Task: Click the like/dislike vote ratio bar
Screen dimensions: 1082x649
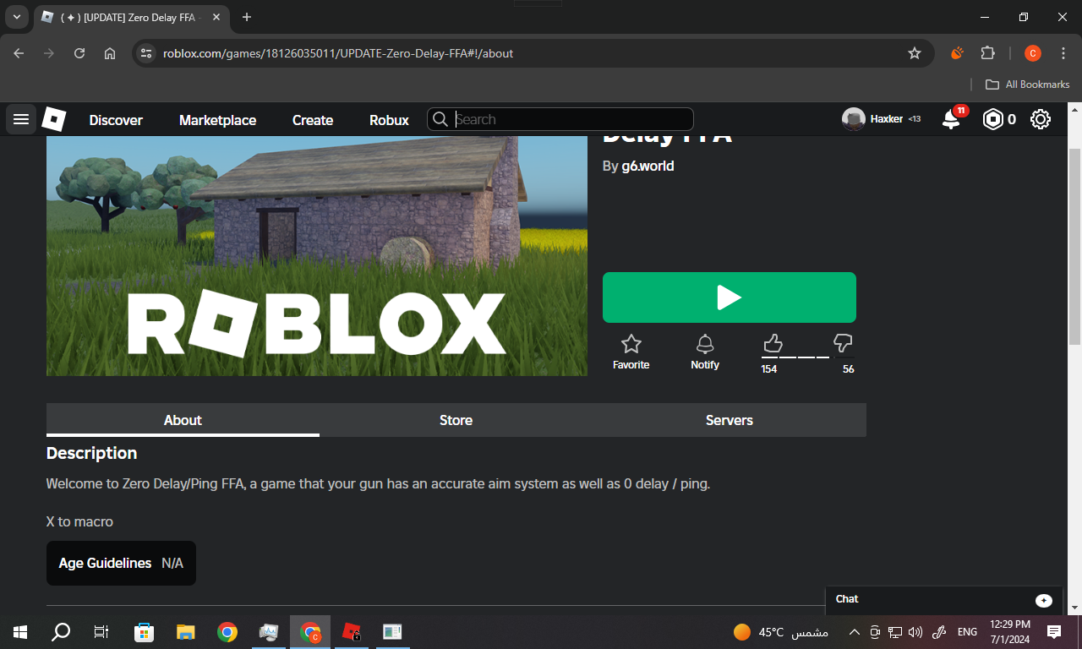Action: (807, 357)
